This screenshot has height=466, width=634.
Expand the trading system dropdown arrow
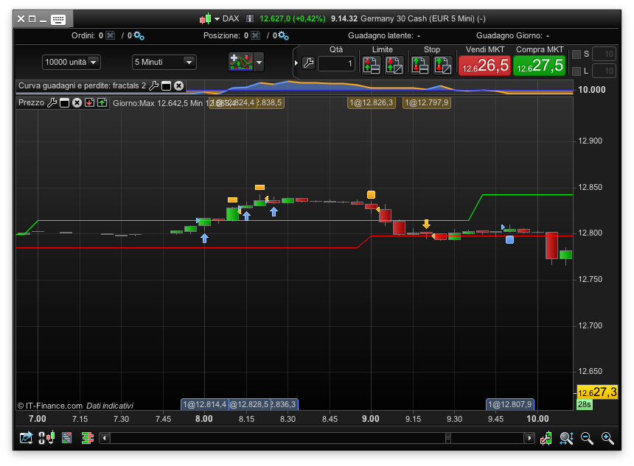pyautogui.click(x=259, y=62)
